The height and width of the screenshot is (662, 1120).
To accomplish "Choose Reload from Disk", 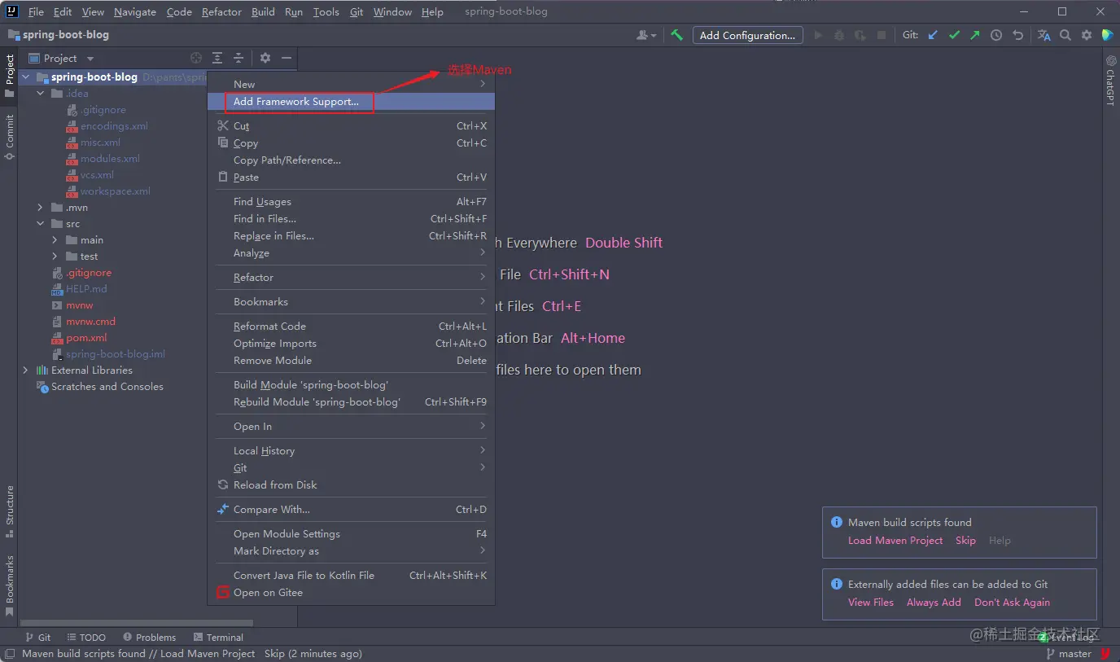I will pyautogui.click(x=351, y=485).
